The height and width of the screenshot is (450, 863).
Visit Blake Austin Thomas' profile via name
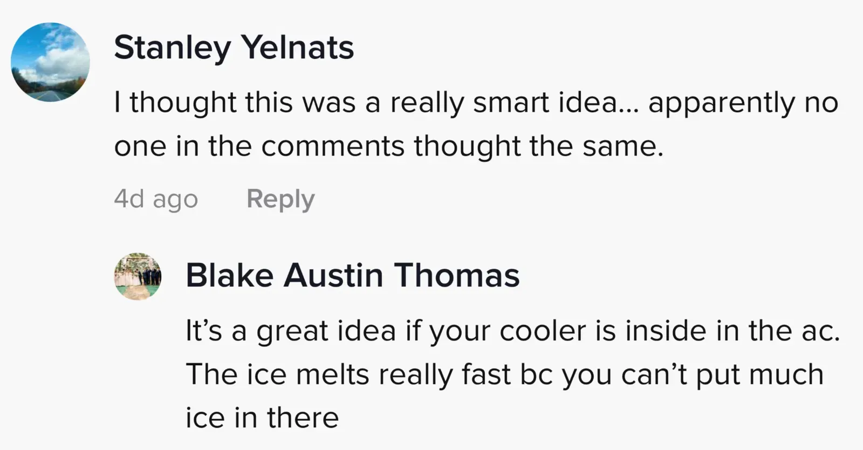(352, 275)
